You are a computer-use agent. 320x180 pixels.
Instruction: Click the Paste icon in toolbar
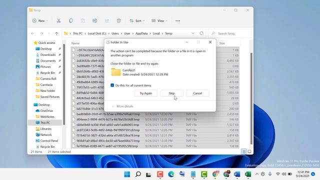[x=82, y=20]
